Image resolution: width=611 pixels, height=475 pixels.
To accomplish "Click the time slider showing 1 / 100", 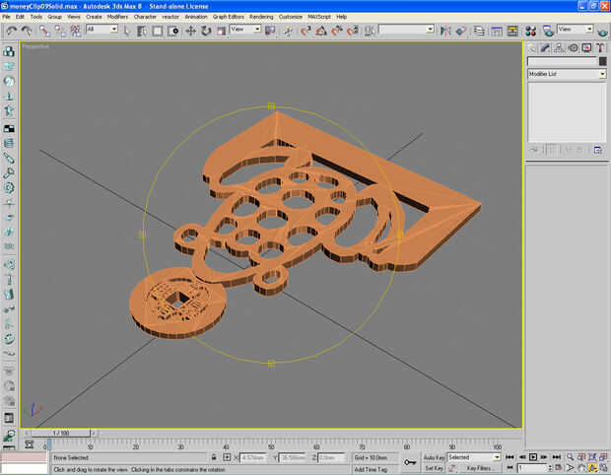I will point(62,433).
